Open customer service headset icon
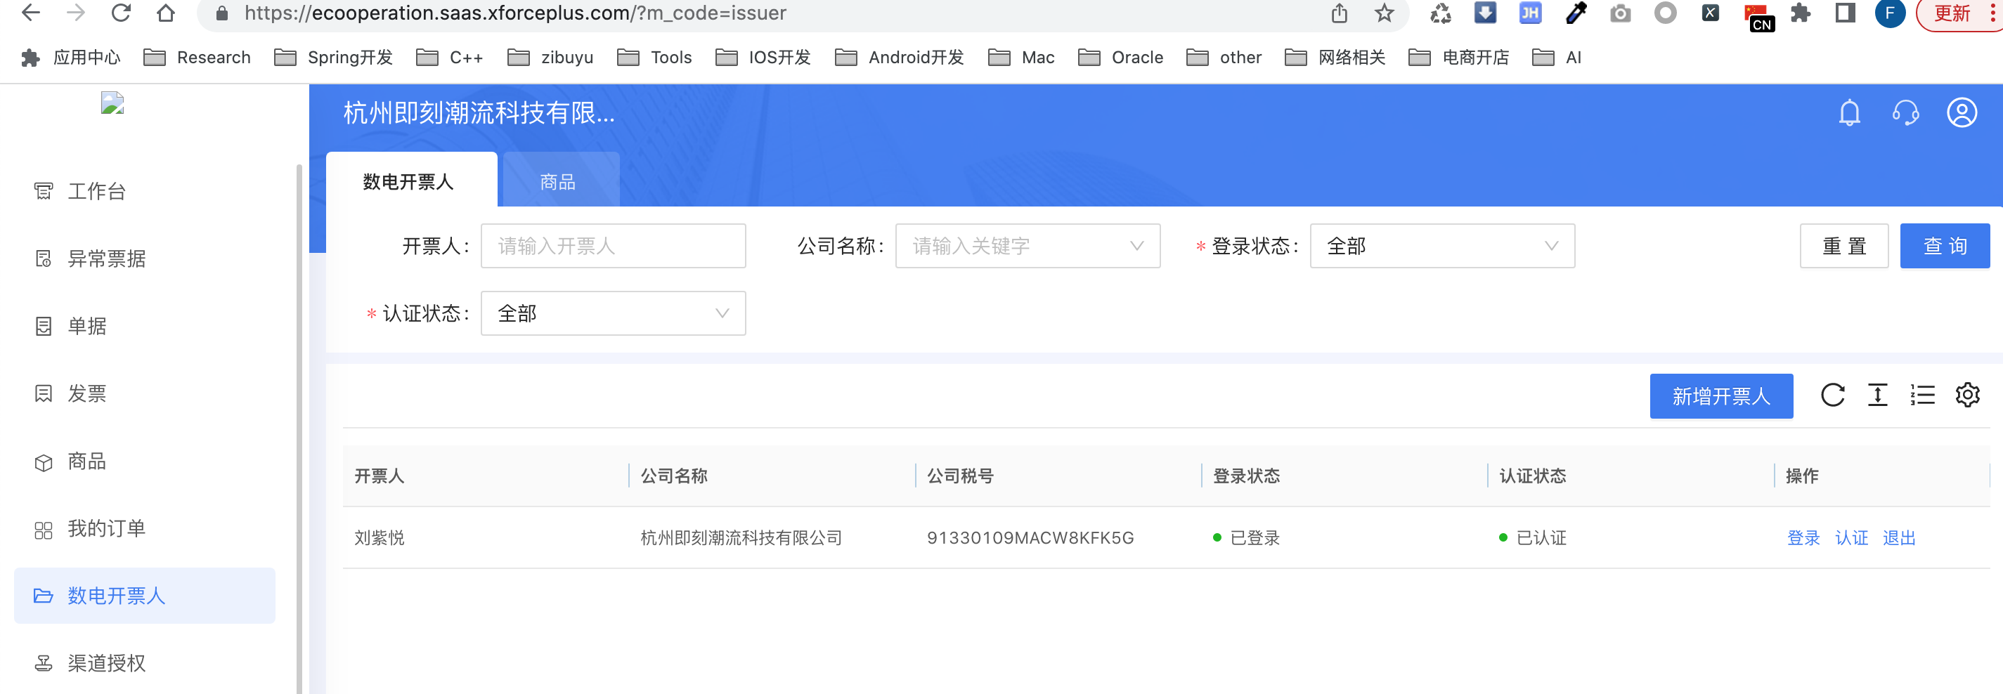The height and width of the screenshot is (694, 2003). [1905, 114]
